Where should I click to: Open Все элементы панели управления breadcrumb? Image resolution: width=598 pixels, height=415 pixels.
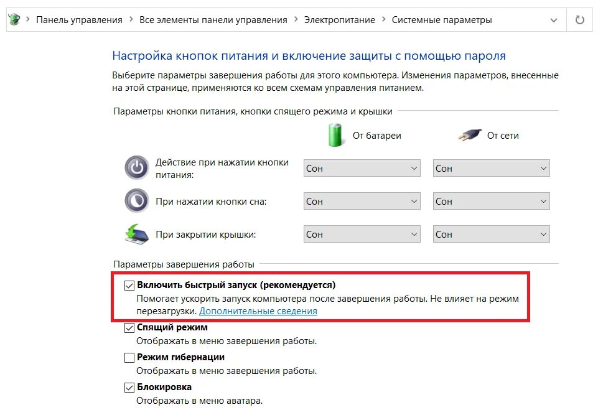(213, 20)
